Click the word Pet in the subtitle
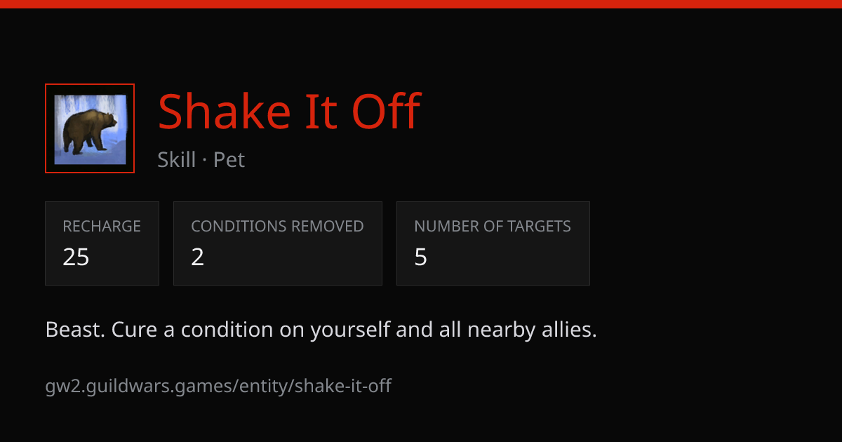842x442 pixels. click(229, 160)
